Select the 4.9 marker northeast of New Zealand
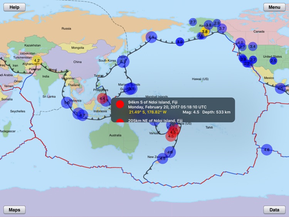The image size is (289, 217). tap(170, 152)
